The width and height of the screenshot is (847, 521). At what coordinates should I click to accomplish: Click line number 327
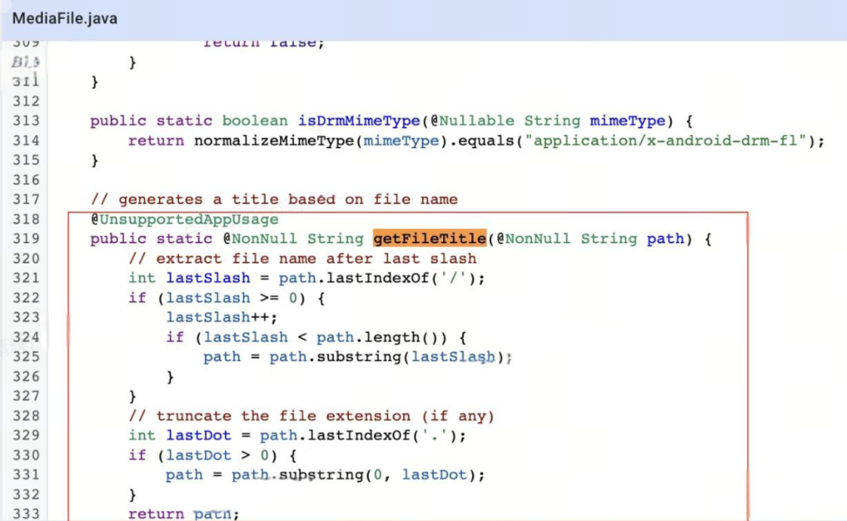coord(26,396)
